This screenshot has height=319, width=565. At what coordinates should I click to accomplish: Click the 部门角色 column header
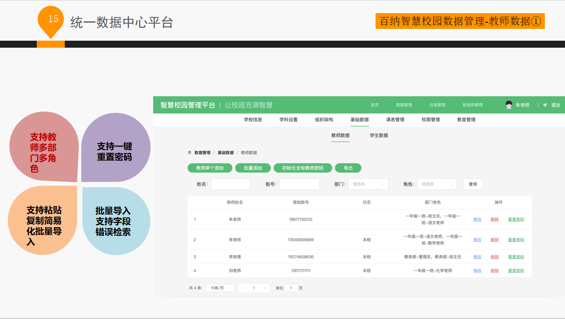point(432,203)
